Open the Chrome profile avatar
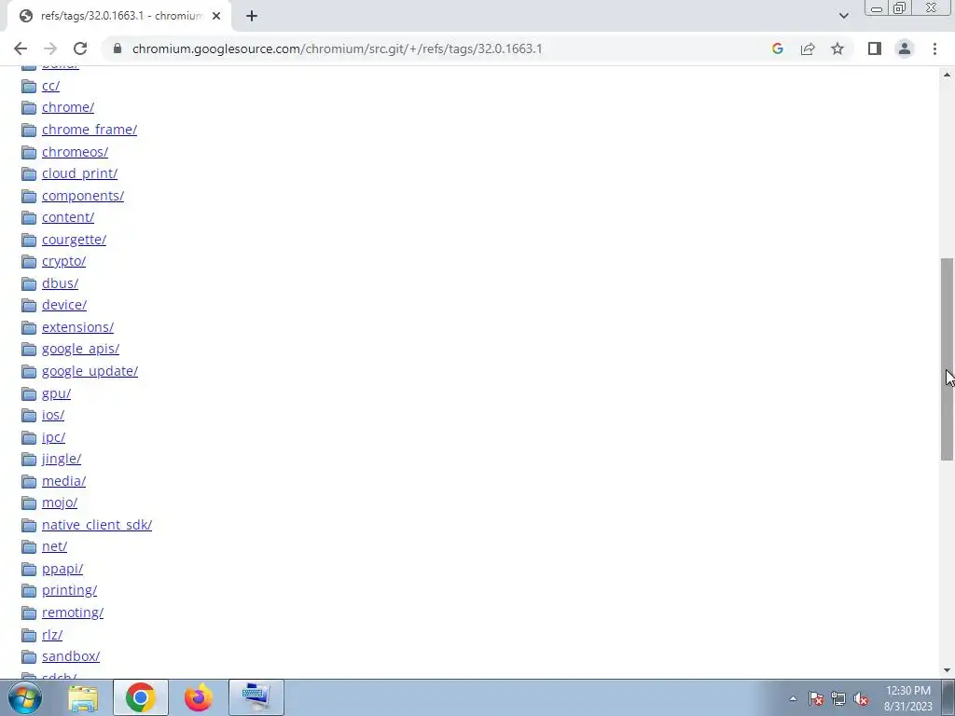The image size is (955, 716). click(x=905, y=48)
